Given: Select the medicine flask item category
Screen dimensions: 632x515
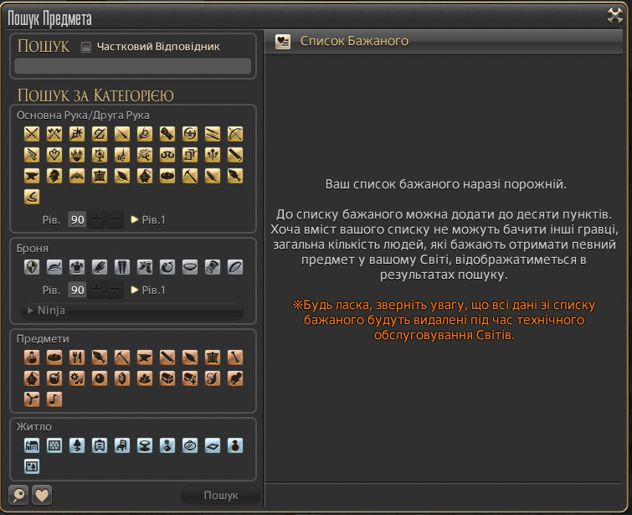Looking at the screenshot, I should click(x=32, y=358).
